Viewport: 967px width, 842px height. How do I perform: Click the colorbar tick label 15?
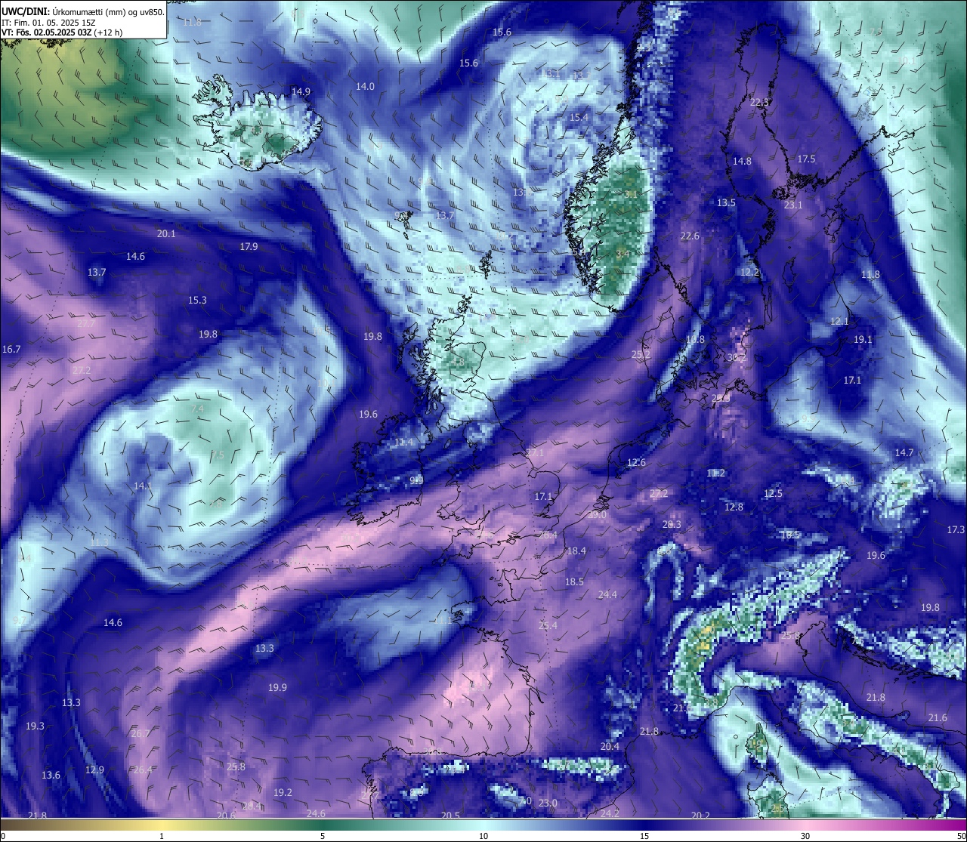pyautogui.click(x=644, y=836)
